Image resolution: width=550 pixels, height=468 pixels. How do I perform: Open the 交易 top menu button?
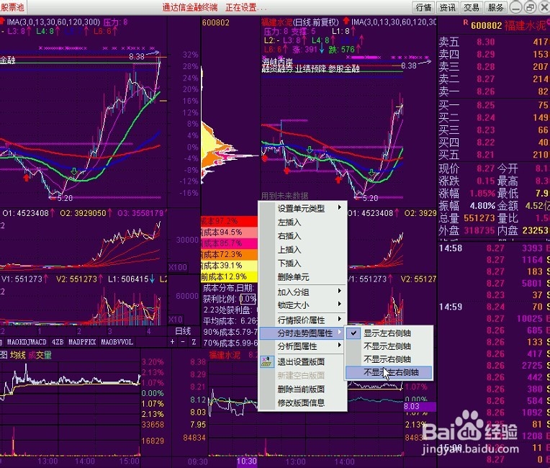click(472, 7)
